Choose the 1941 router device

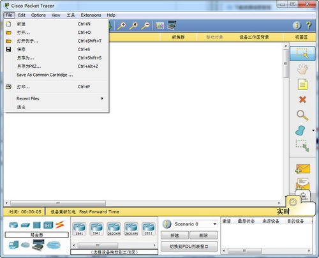pos(96,229)
